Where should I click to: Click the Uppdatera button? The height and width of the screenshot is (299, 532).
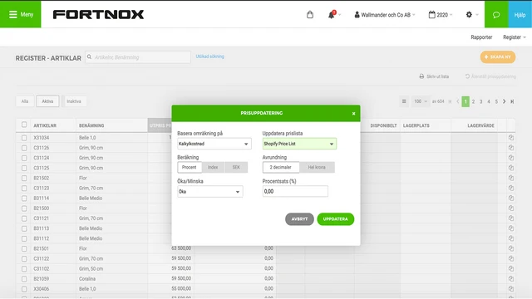336,219
